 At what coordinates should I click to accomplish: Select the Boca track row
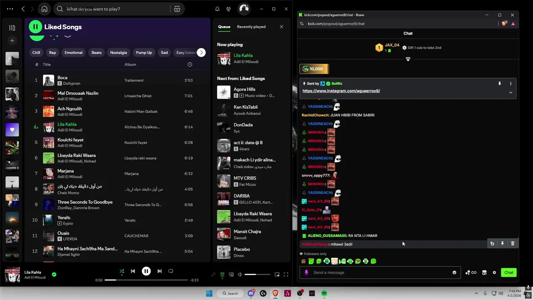click(x=117, y=80)
